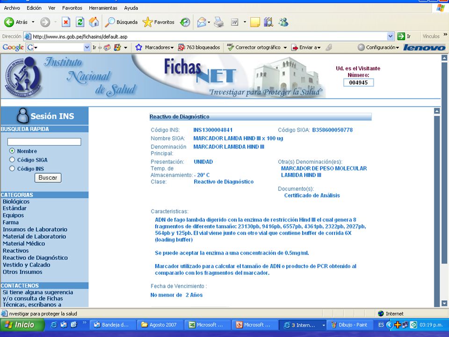Screen dimensions: 449x337
Task: Open the Word edit dropdown arrow
Action: [x=245, y=22]
